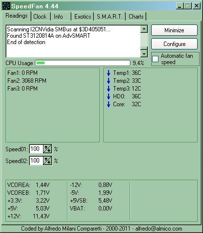Click the -5V 1,99V reading
This screenshot has width=203, height=233.
tap(91, 193)
